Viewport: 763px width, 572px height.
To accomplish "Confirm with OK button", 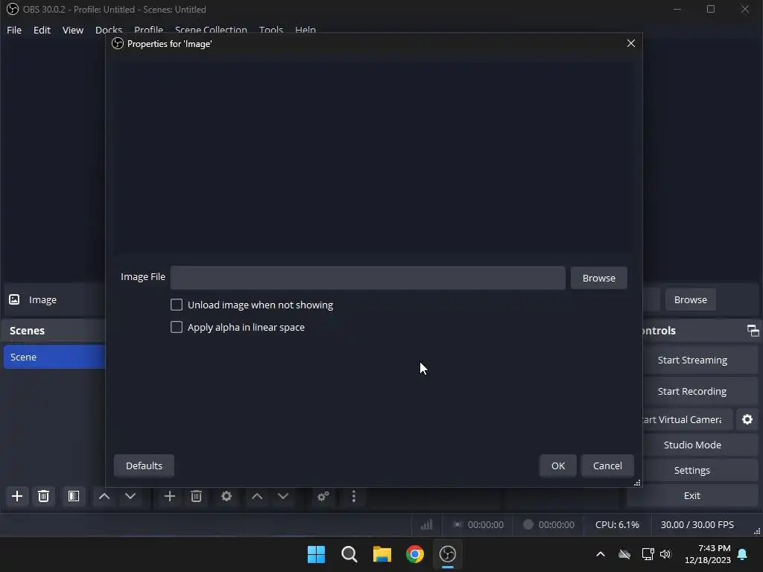I will (557, 465).
